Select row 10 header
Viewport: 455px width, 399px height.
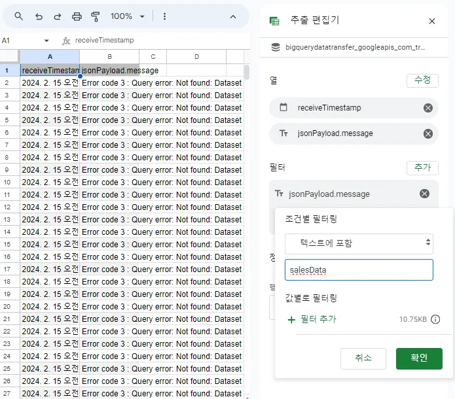[7, 182]
